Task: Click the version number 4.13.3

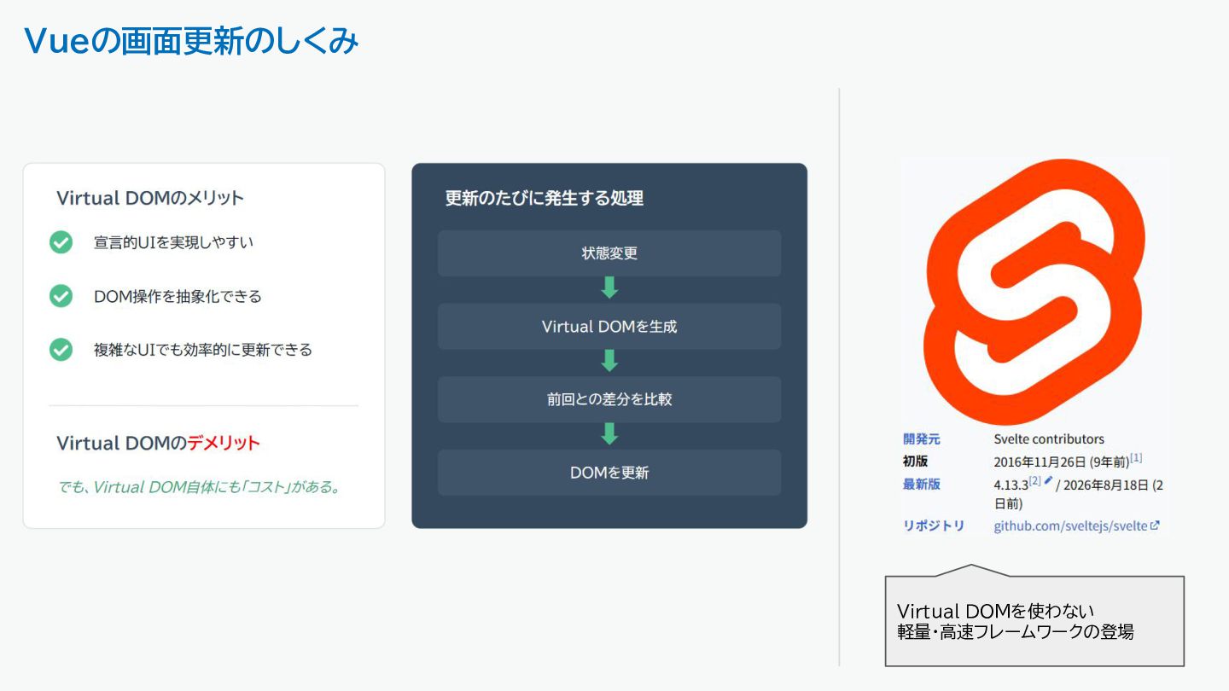Action: click(1011, 485)
